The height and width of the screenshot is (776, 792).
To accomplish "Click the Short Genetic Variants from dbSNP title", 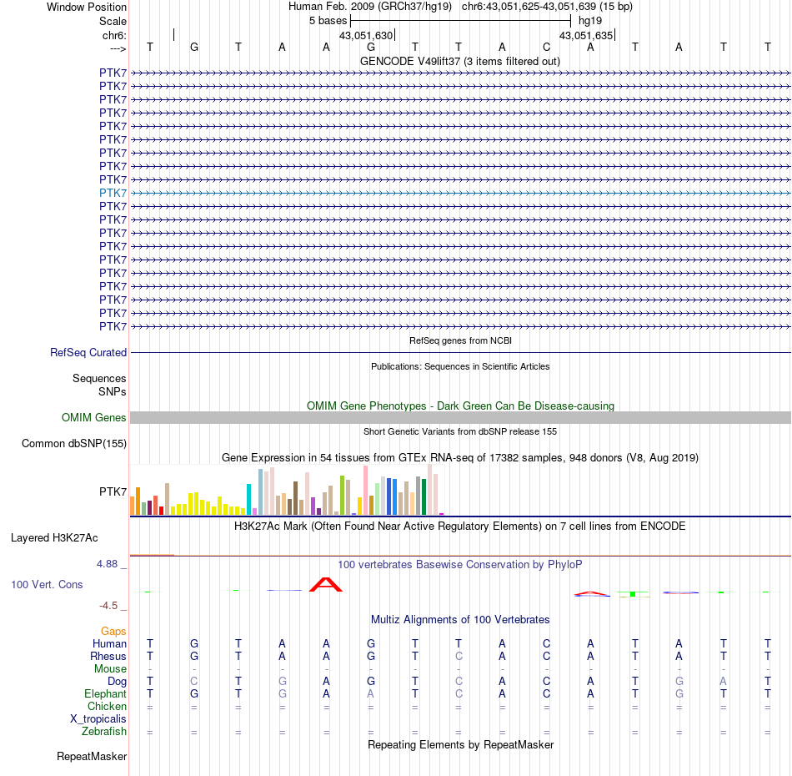I will pyautogui.click(x=460, y=431).
